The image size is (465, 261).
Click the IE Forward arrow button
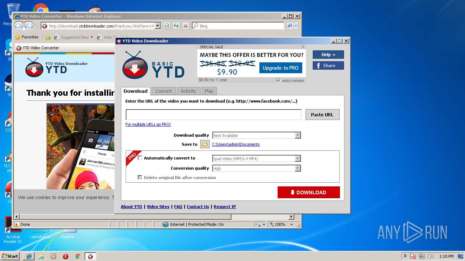coord(29,26)
